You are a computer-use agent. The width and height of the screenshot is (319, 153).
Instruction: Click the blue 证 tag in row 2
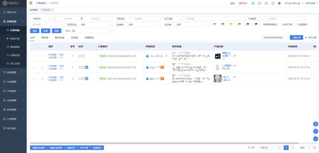click(87, 67)
